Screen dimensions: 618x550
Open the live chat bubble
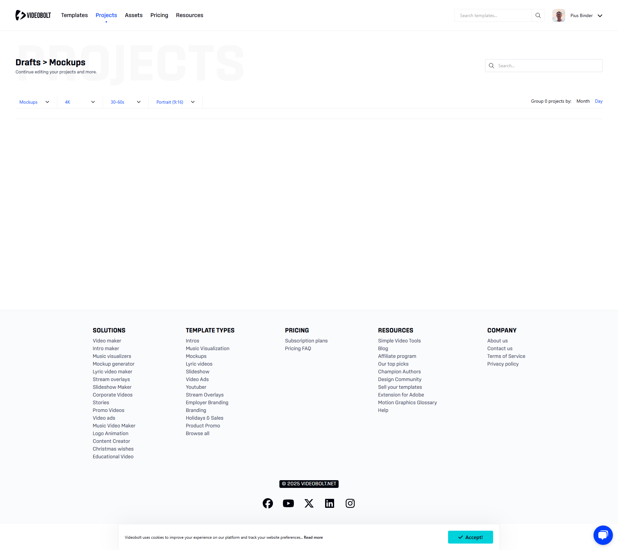[603, 535]
